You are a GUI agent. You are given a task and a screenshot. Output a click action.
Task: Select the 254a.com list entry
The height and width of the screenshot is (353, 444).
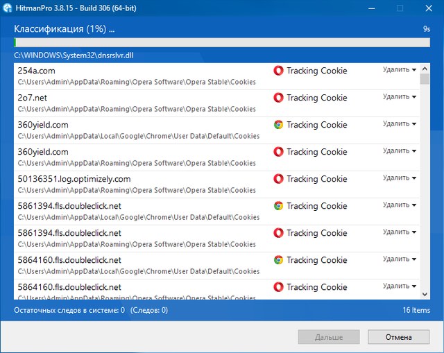tap(139, 76)
